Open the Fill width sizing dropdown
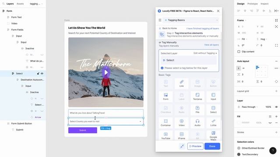This screenshot has width=280, height=157. pyautogui.click(x=245, y=39)
